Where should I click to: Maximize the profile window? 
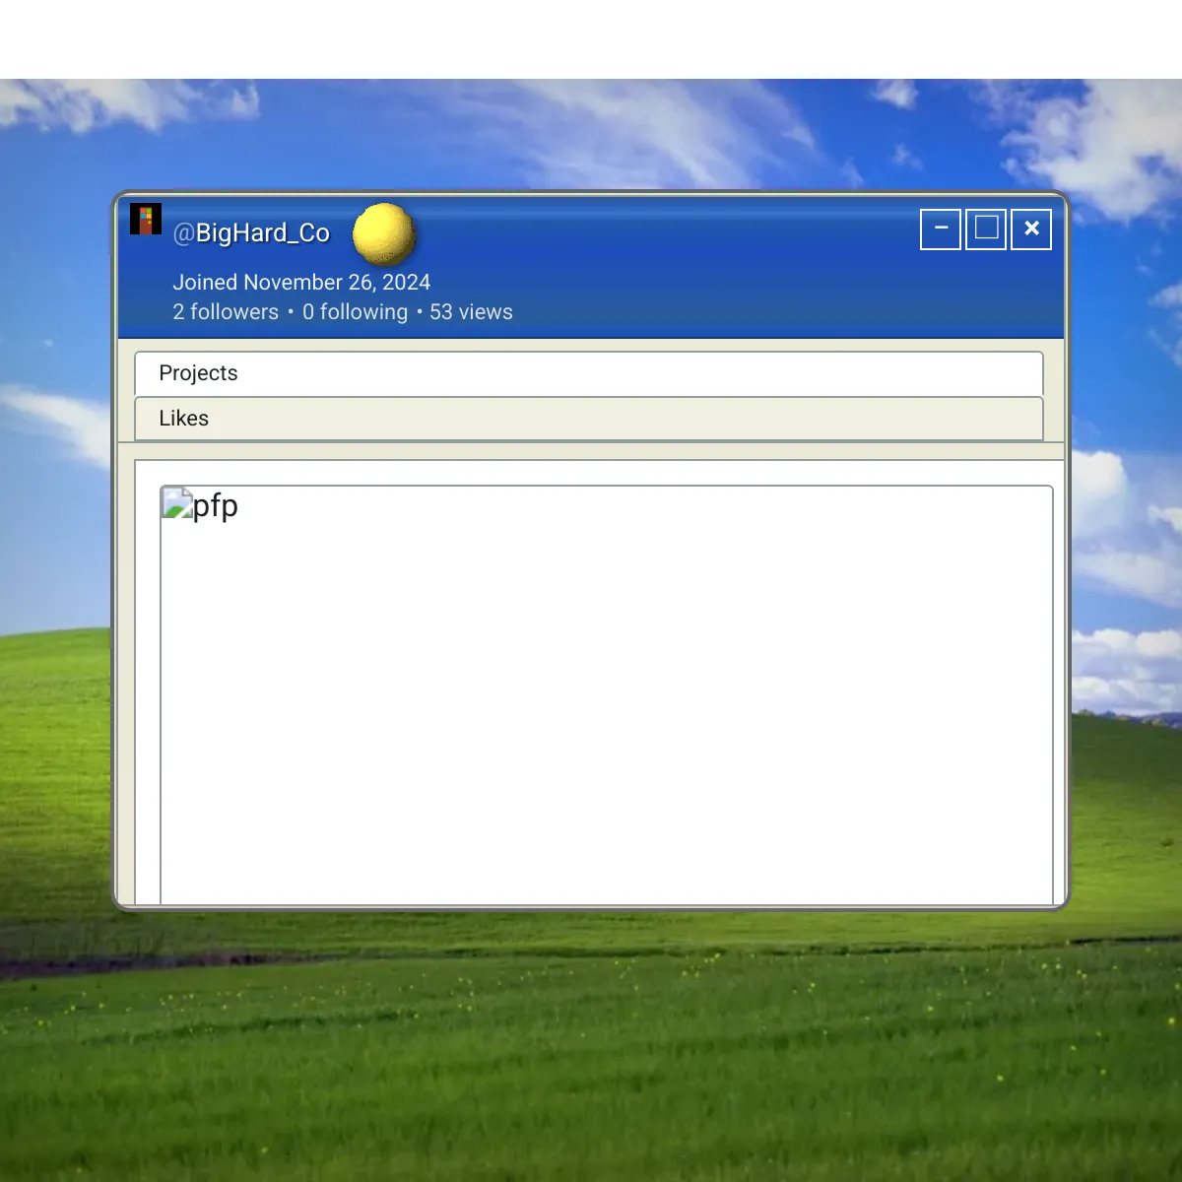coord(986,230)
